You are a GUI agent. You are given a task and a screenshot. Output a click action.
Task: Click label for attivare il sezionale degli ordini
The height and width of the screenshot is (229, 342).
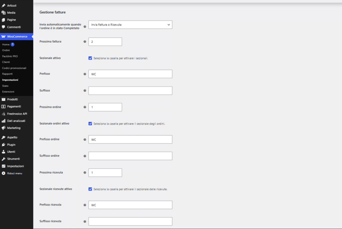pos(129,124)
